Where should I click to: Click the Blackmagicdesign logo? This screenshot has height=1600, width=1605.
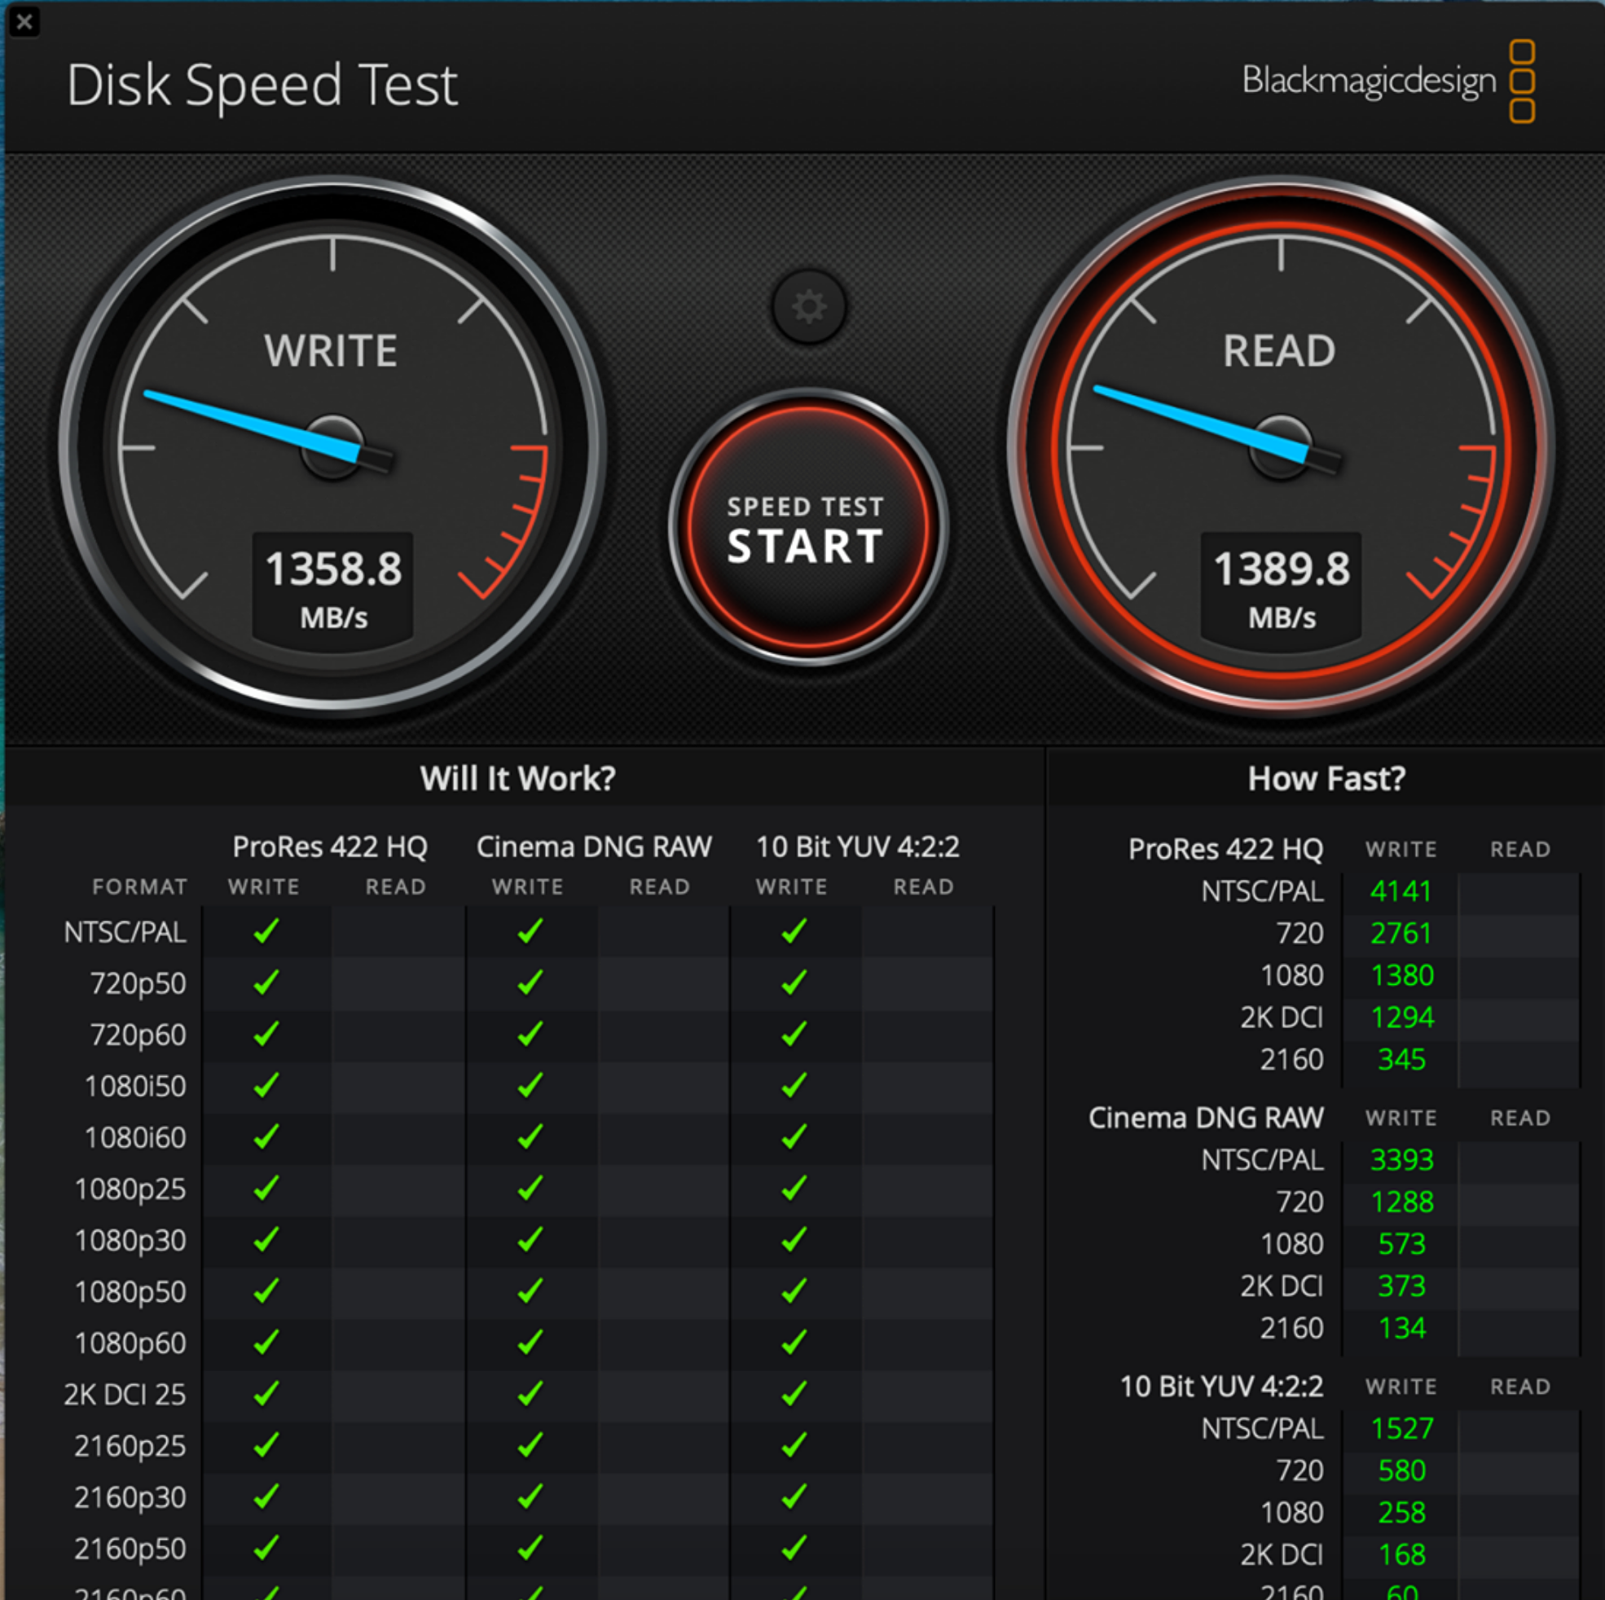pos(1387,81)
